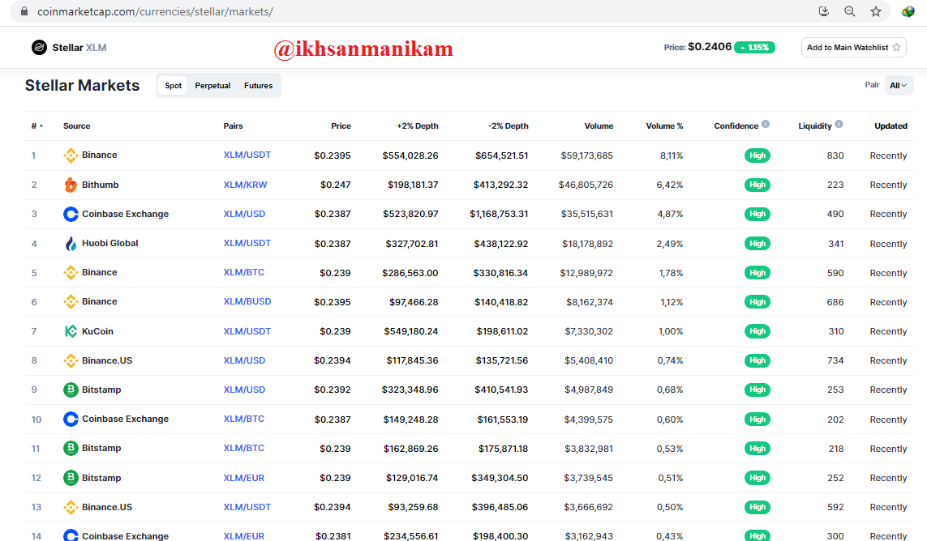Image resolution: width=927 pixels, height=541 pixels.
Task: Open the XLM/USDT pair on Binance row 1
Action: [247, 155]
